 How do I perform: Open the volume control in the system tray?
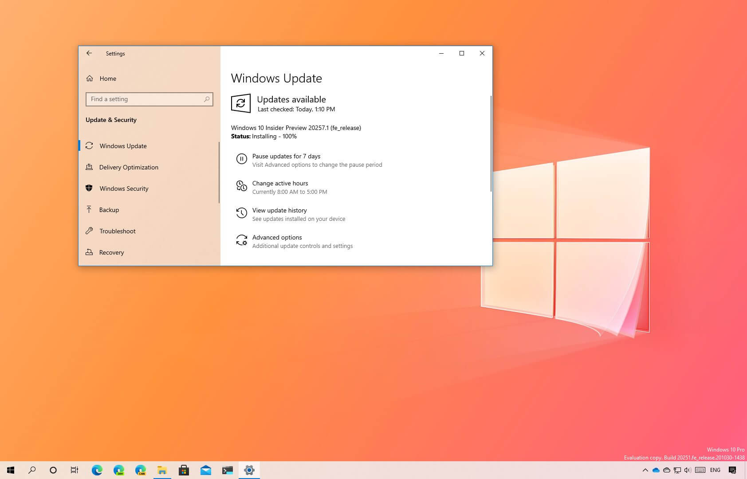pos(688,470)
